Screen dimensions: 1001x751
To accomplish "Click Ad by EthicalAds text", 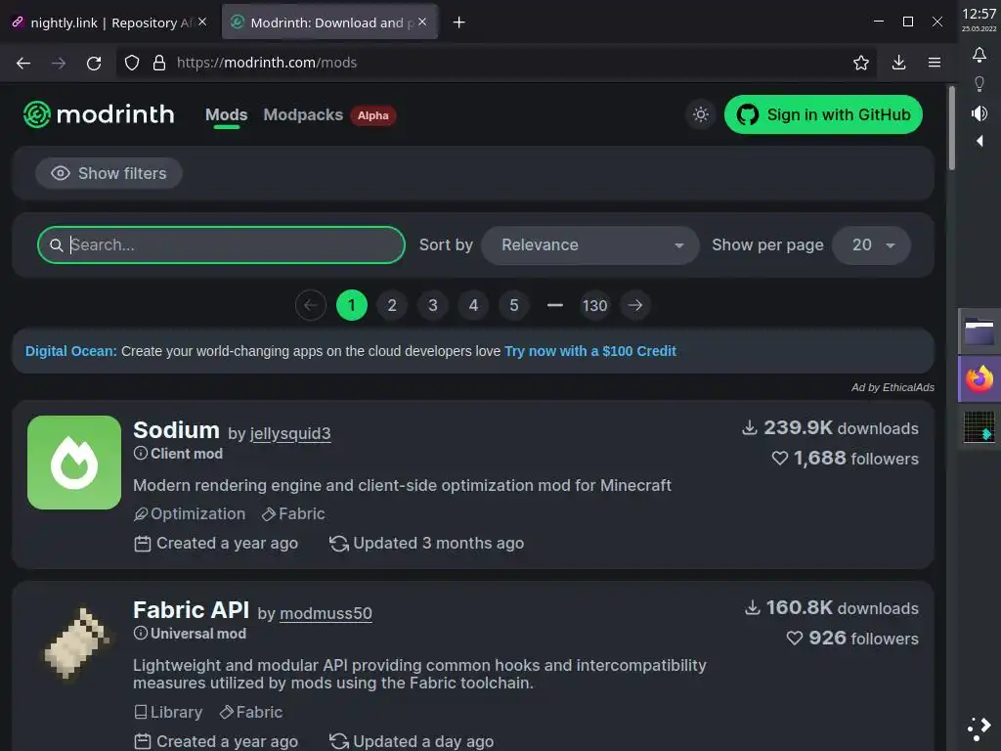I will pyautogui.click(x=892, y=387).
